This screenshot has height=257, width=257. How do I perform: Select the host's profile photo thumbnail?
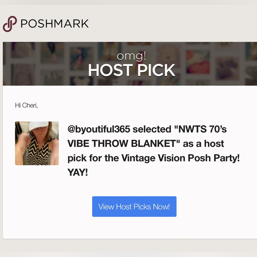coord(37,143)
